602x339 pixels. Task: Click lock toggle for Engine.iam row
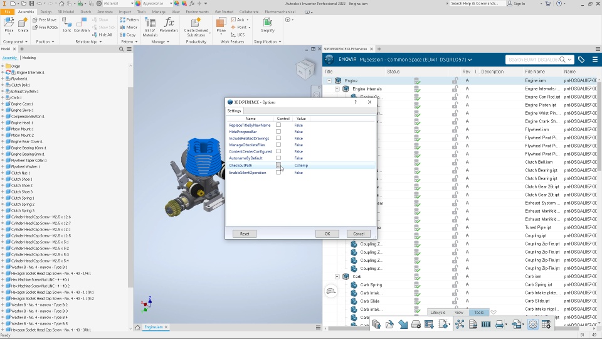(455, 80)
